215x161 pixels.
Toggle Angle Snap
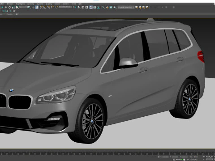pos(45,7)
